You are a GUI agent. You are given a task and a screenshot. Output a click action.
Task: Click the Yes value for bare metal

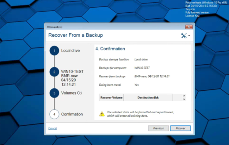pyautogui.click(x=136, y=85)
